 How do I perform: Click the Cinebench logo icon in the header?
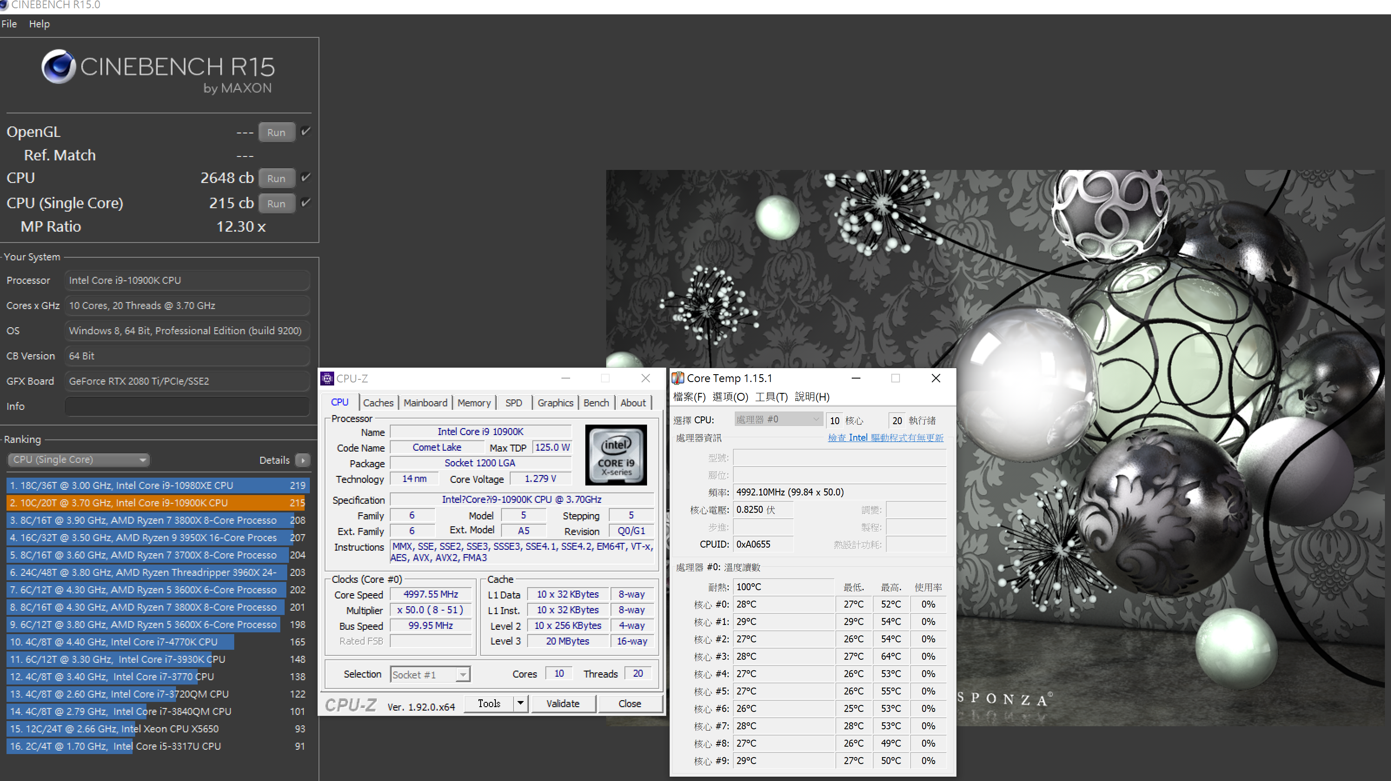58,66
